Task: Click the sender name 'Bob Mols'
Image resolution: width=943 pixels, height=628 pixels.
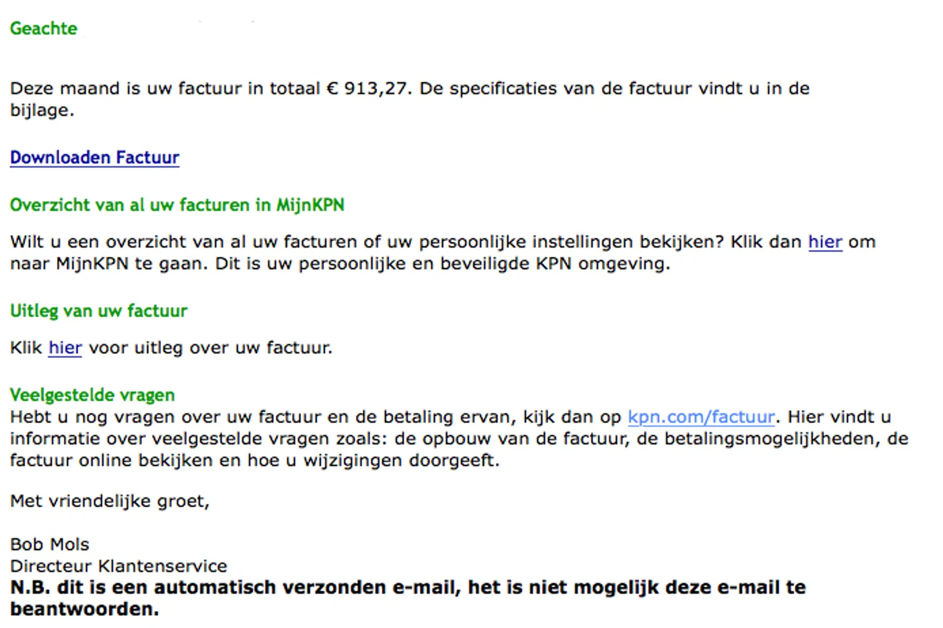Action: pos(50,545)
